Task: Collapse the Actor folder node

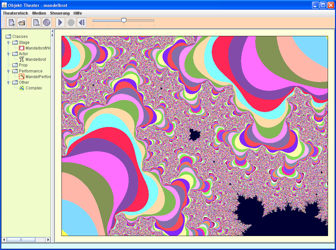Action: click(x=8, y=54)
